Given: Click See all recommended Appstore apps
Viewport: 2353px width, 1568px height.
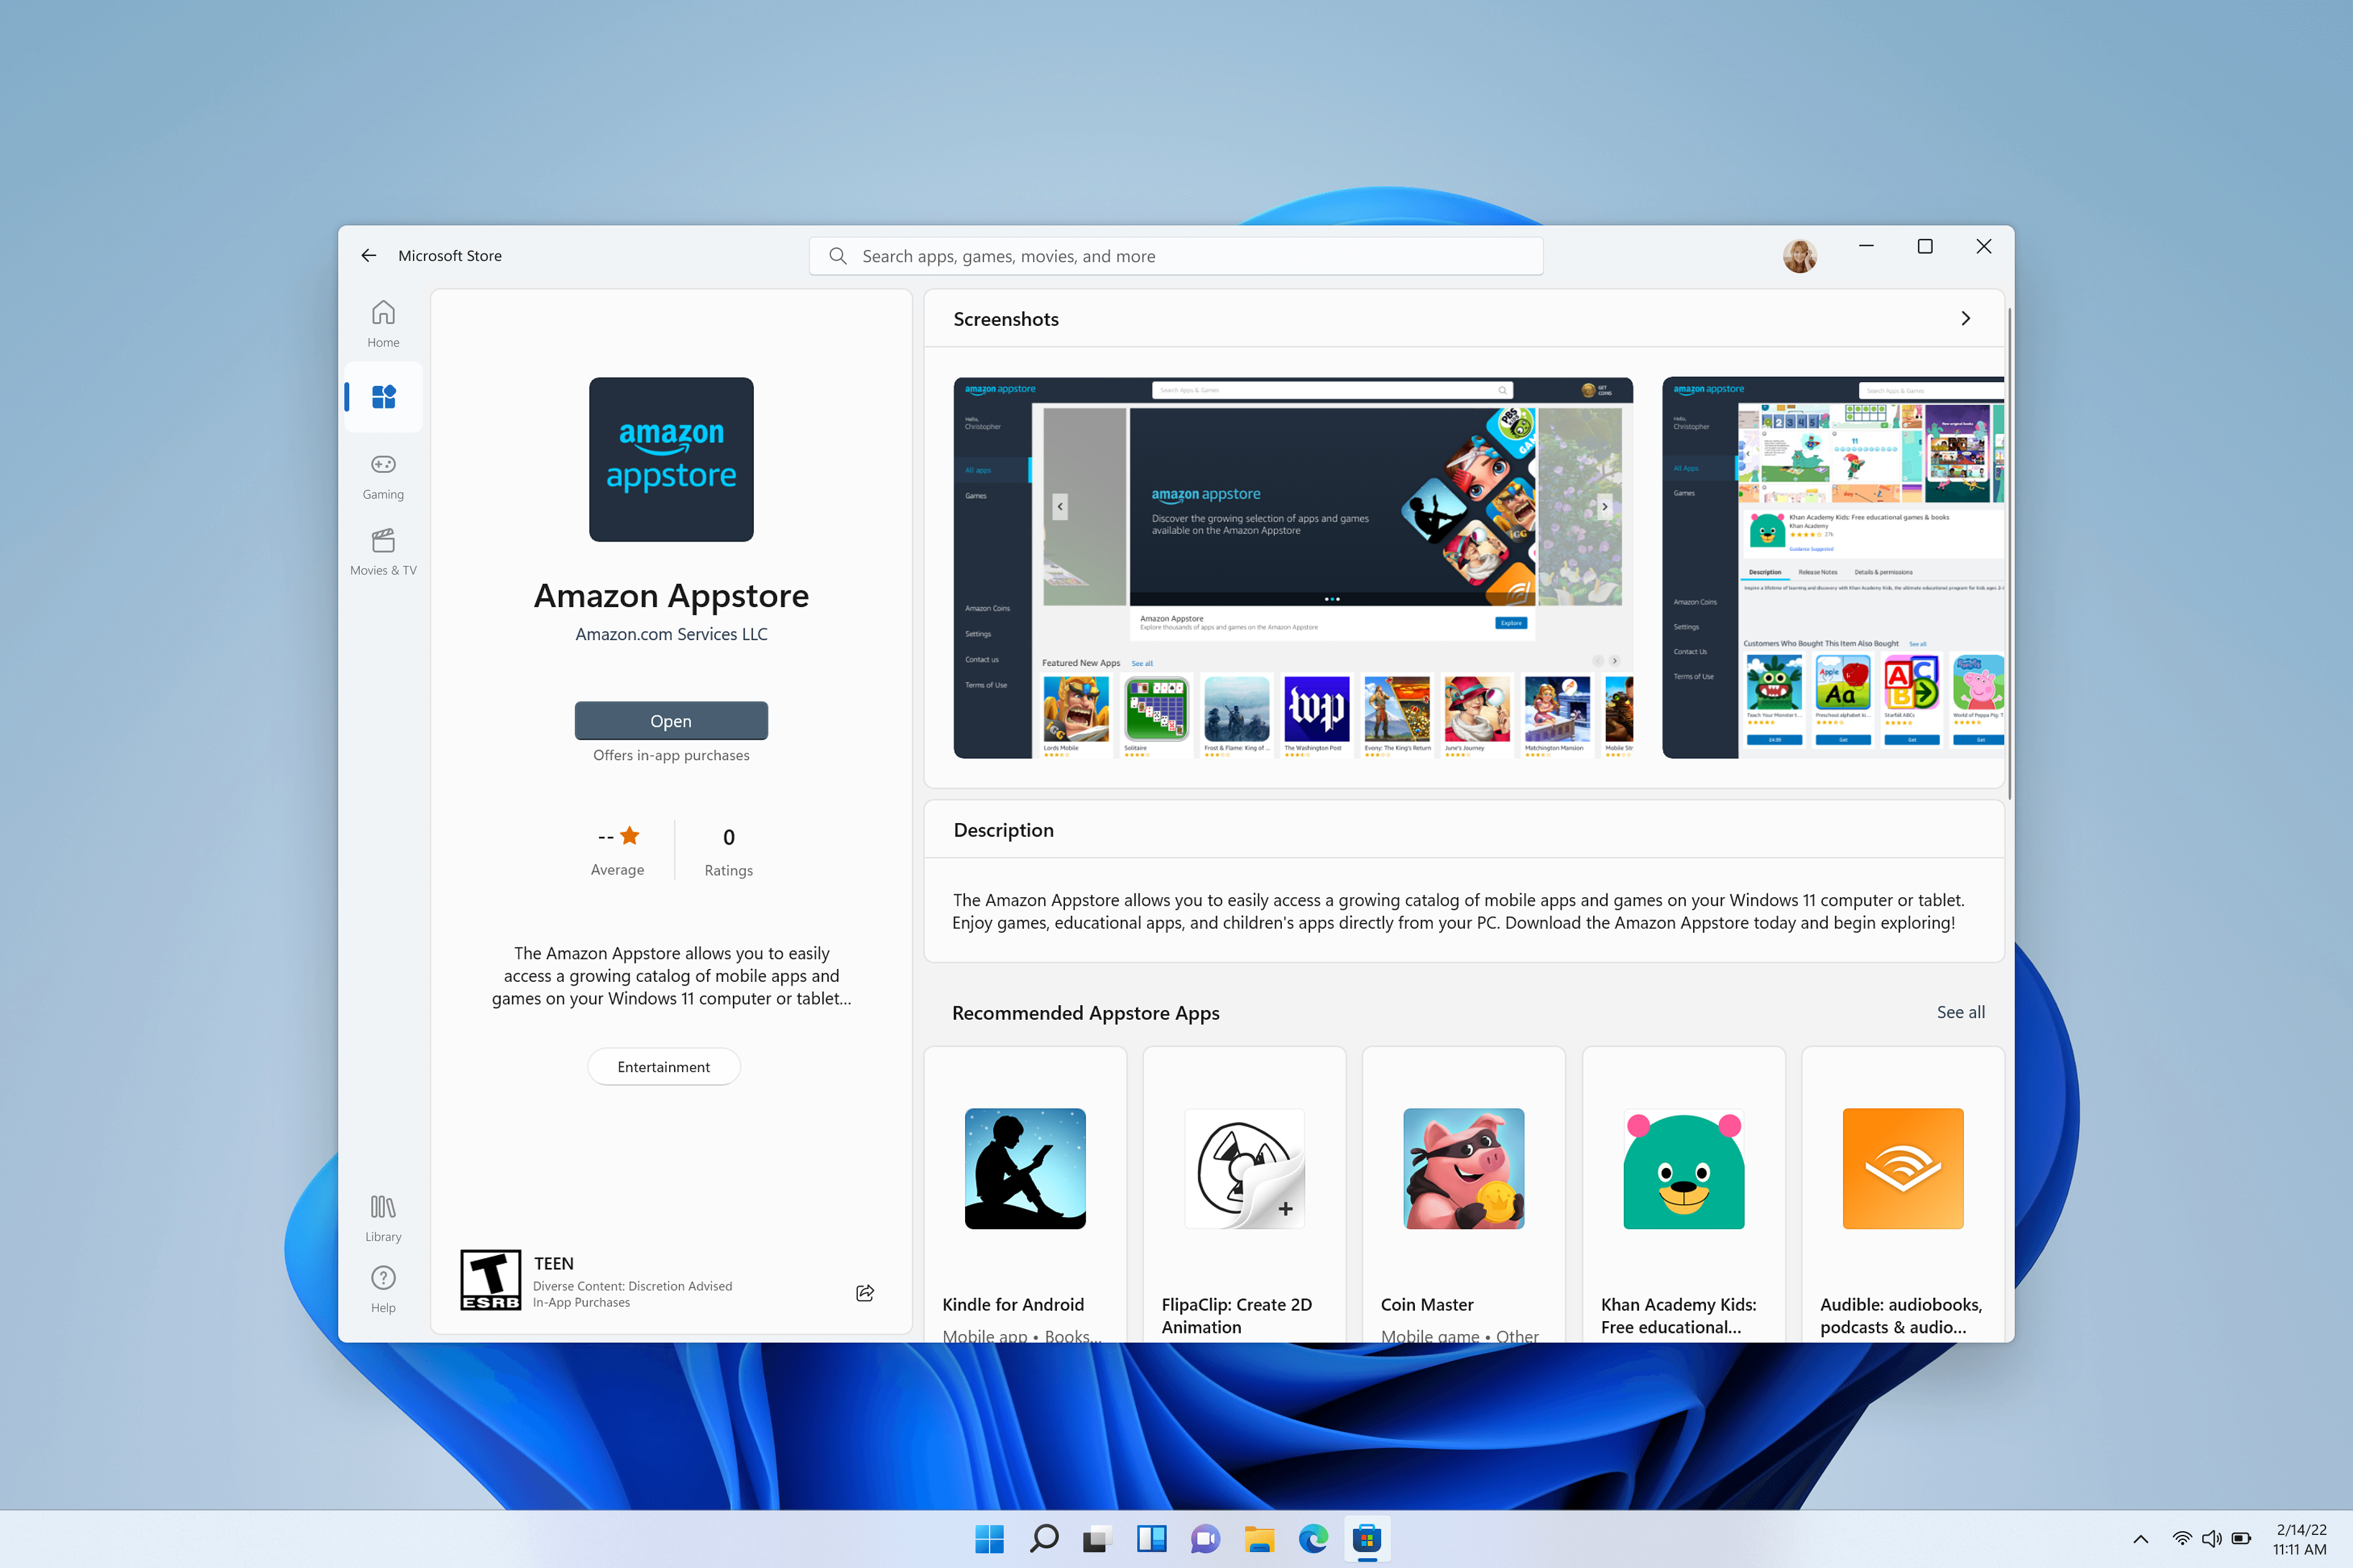Looking at the screenshot, I should (1959, 1010).
